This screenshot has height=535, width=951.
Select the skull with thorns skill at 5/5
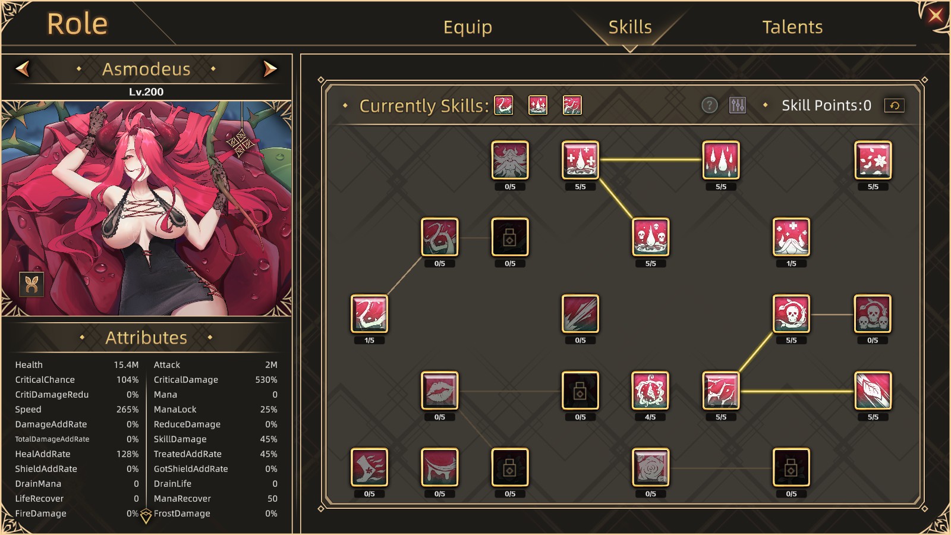(x=791, y=313)
